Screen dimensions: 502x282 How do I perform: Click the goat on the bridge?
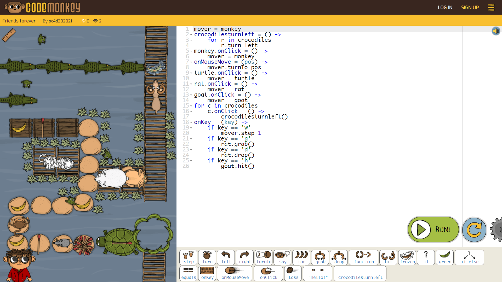(156, 96)
